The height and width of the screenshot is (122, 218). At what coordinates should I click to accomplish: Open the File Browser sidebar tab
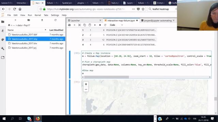pos(3,22)
